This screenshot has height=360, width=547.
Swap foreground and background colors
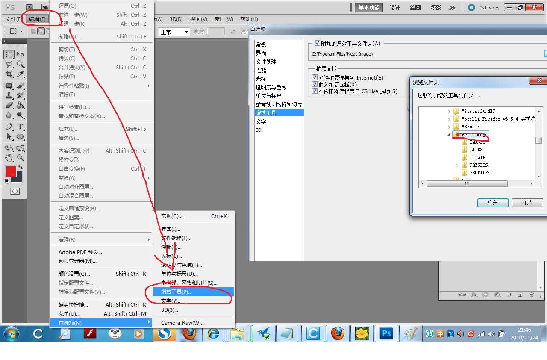20,167
